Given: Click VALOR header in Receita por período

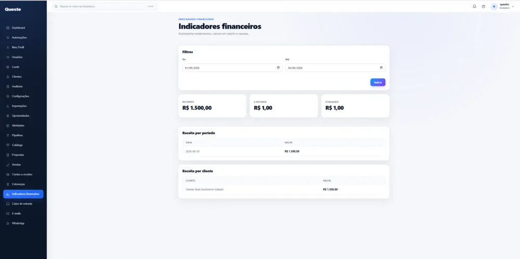Looking at the screenshot, I should click(288, 143).
